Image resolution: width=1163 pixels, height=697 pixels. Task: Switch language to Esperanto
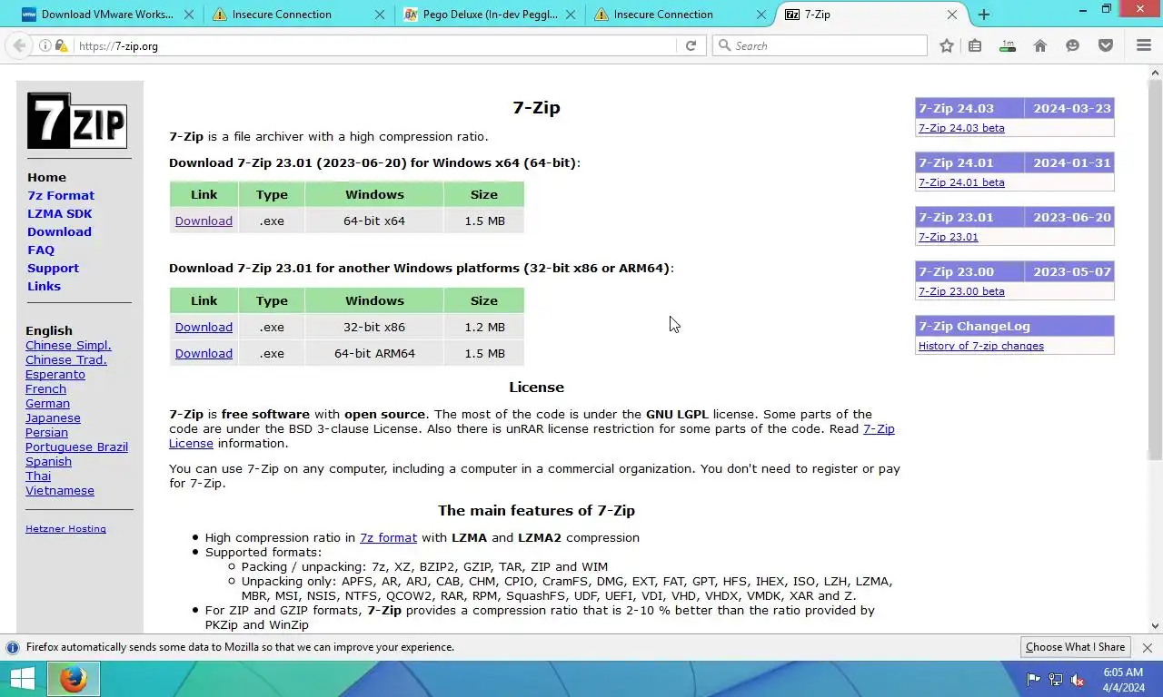point(55,374)
